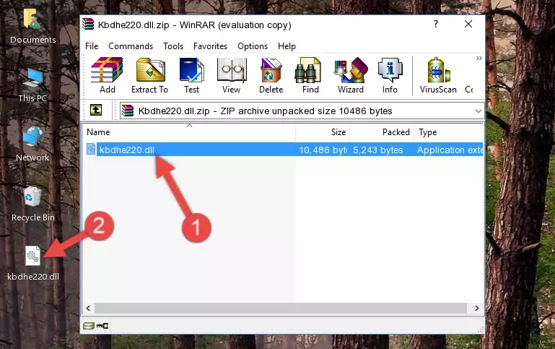Screen dimensions: 555x349
Task: Select the kbdhe220.dll file row
Action: pos(283,150)
